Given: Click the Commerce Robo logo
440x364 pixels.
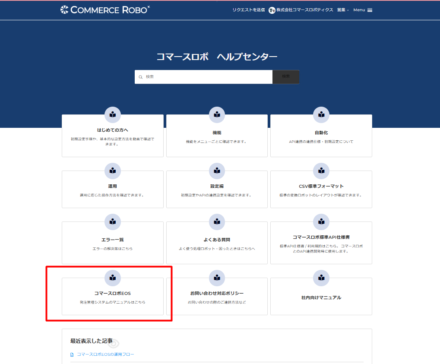Looking at the screenshot, I should click(x=105, y=10).
